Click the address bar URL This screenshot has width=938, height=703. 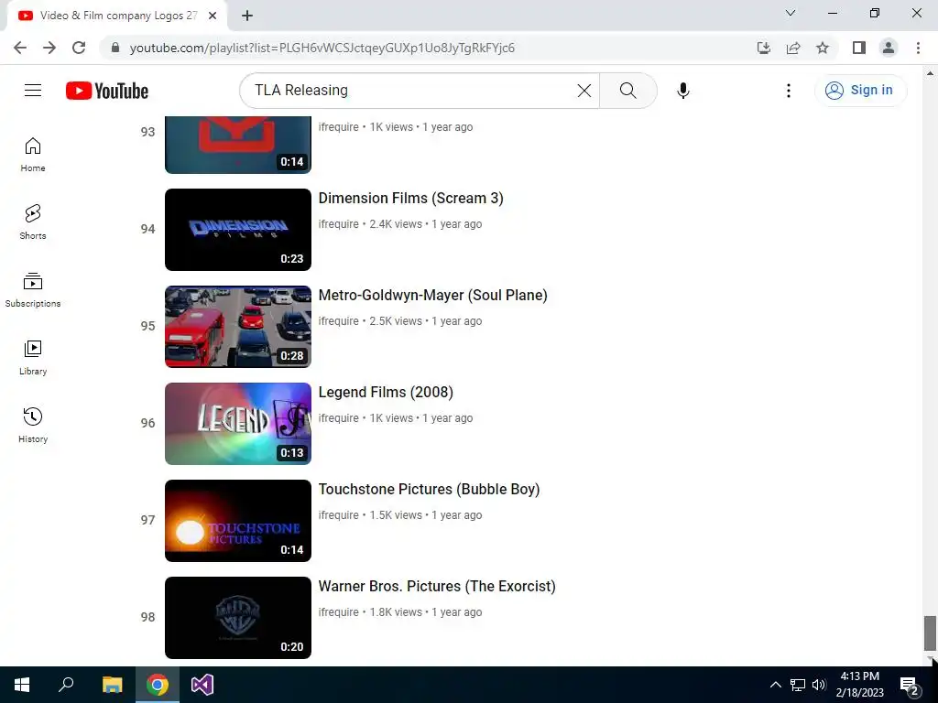322,48
